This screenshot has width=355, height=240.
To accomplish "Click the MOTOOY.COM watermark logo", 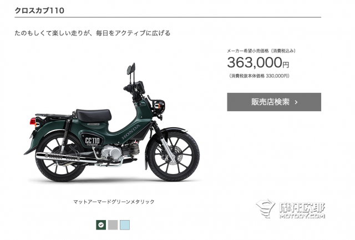I will click(291, 209).
